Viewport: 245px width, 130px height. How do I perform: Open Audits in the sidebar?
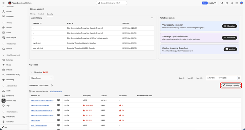(8, 32)
